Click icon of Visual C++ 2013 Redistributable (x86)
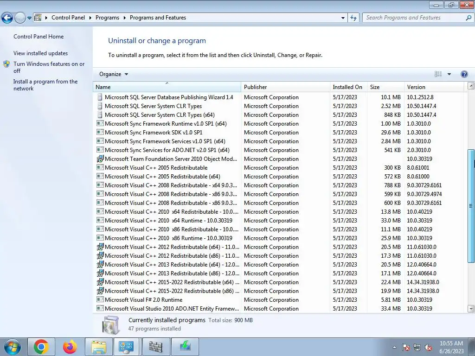Image resolution: width=475 pixels, height=356 pixels. coord(100,273)
